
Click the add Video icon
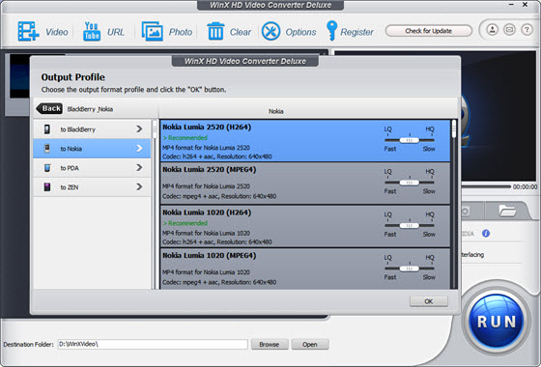[x=28, y=31]
